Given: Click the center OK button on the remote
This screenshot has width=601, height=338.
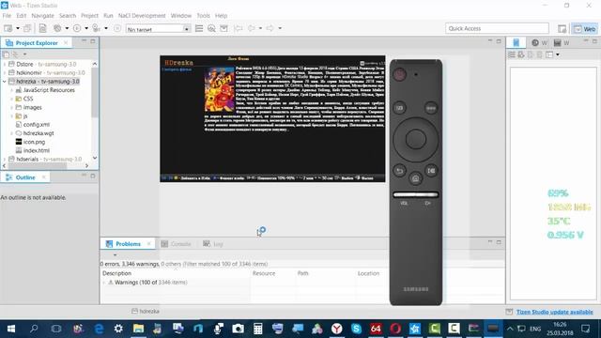Looking at the screenshot, I should click(x=415, y=139).
